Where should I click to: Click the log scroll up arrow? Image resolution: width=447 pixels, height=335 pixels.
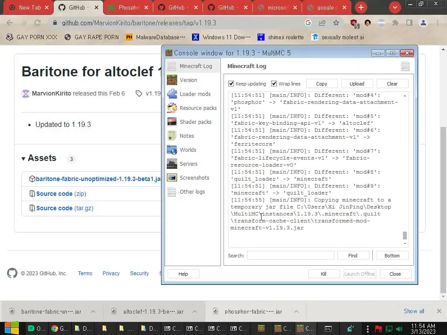tap(405, 96)
